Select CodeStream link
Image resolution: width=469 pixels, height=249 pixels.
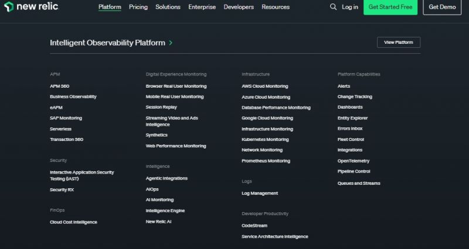[254, 226]
